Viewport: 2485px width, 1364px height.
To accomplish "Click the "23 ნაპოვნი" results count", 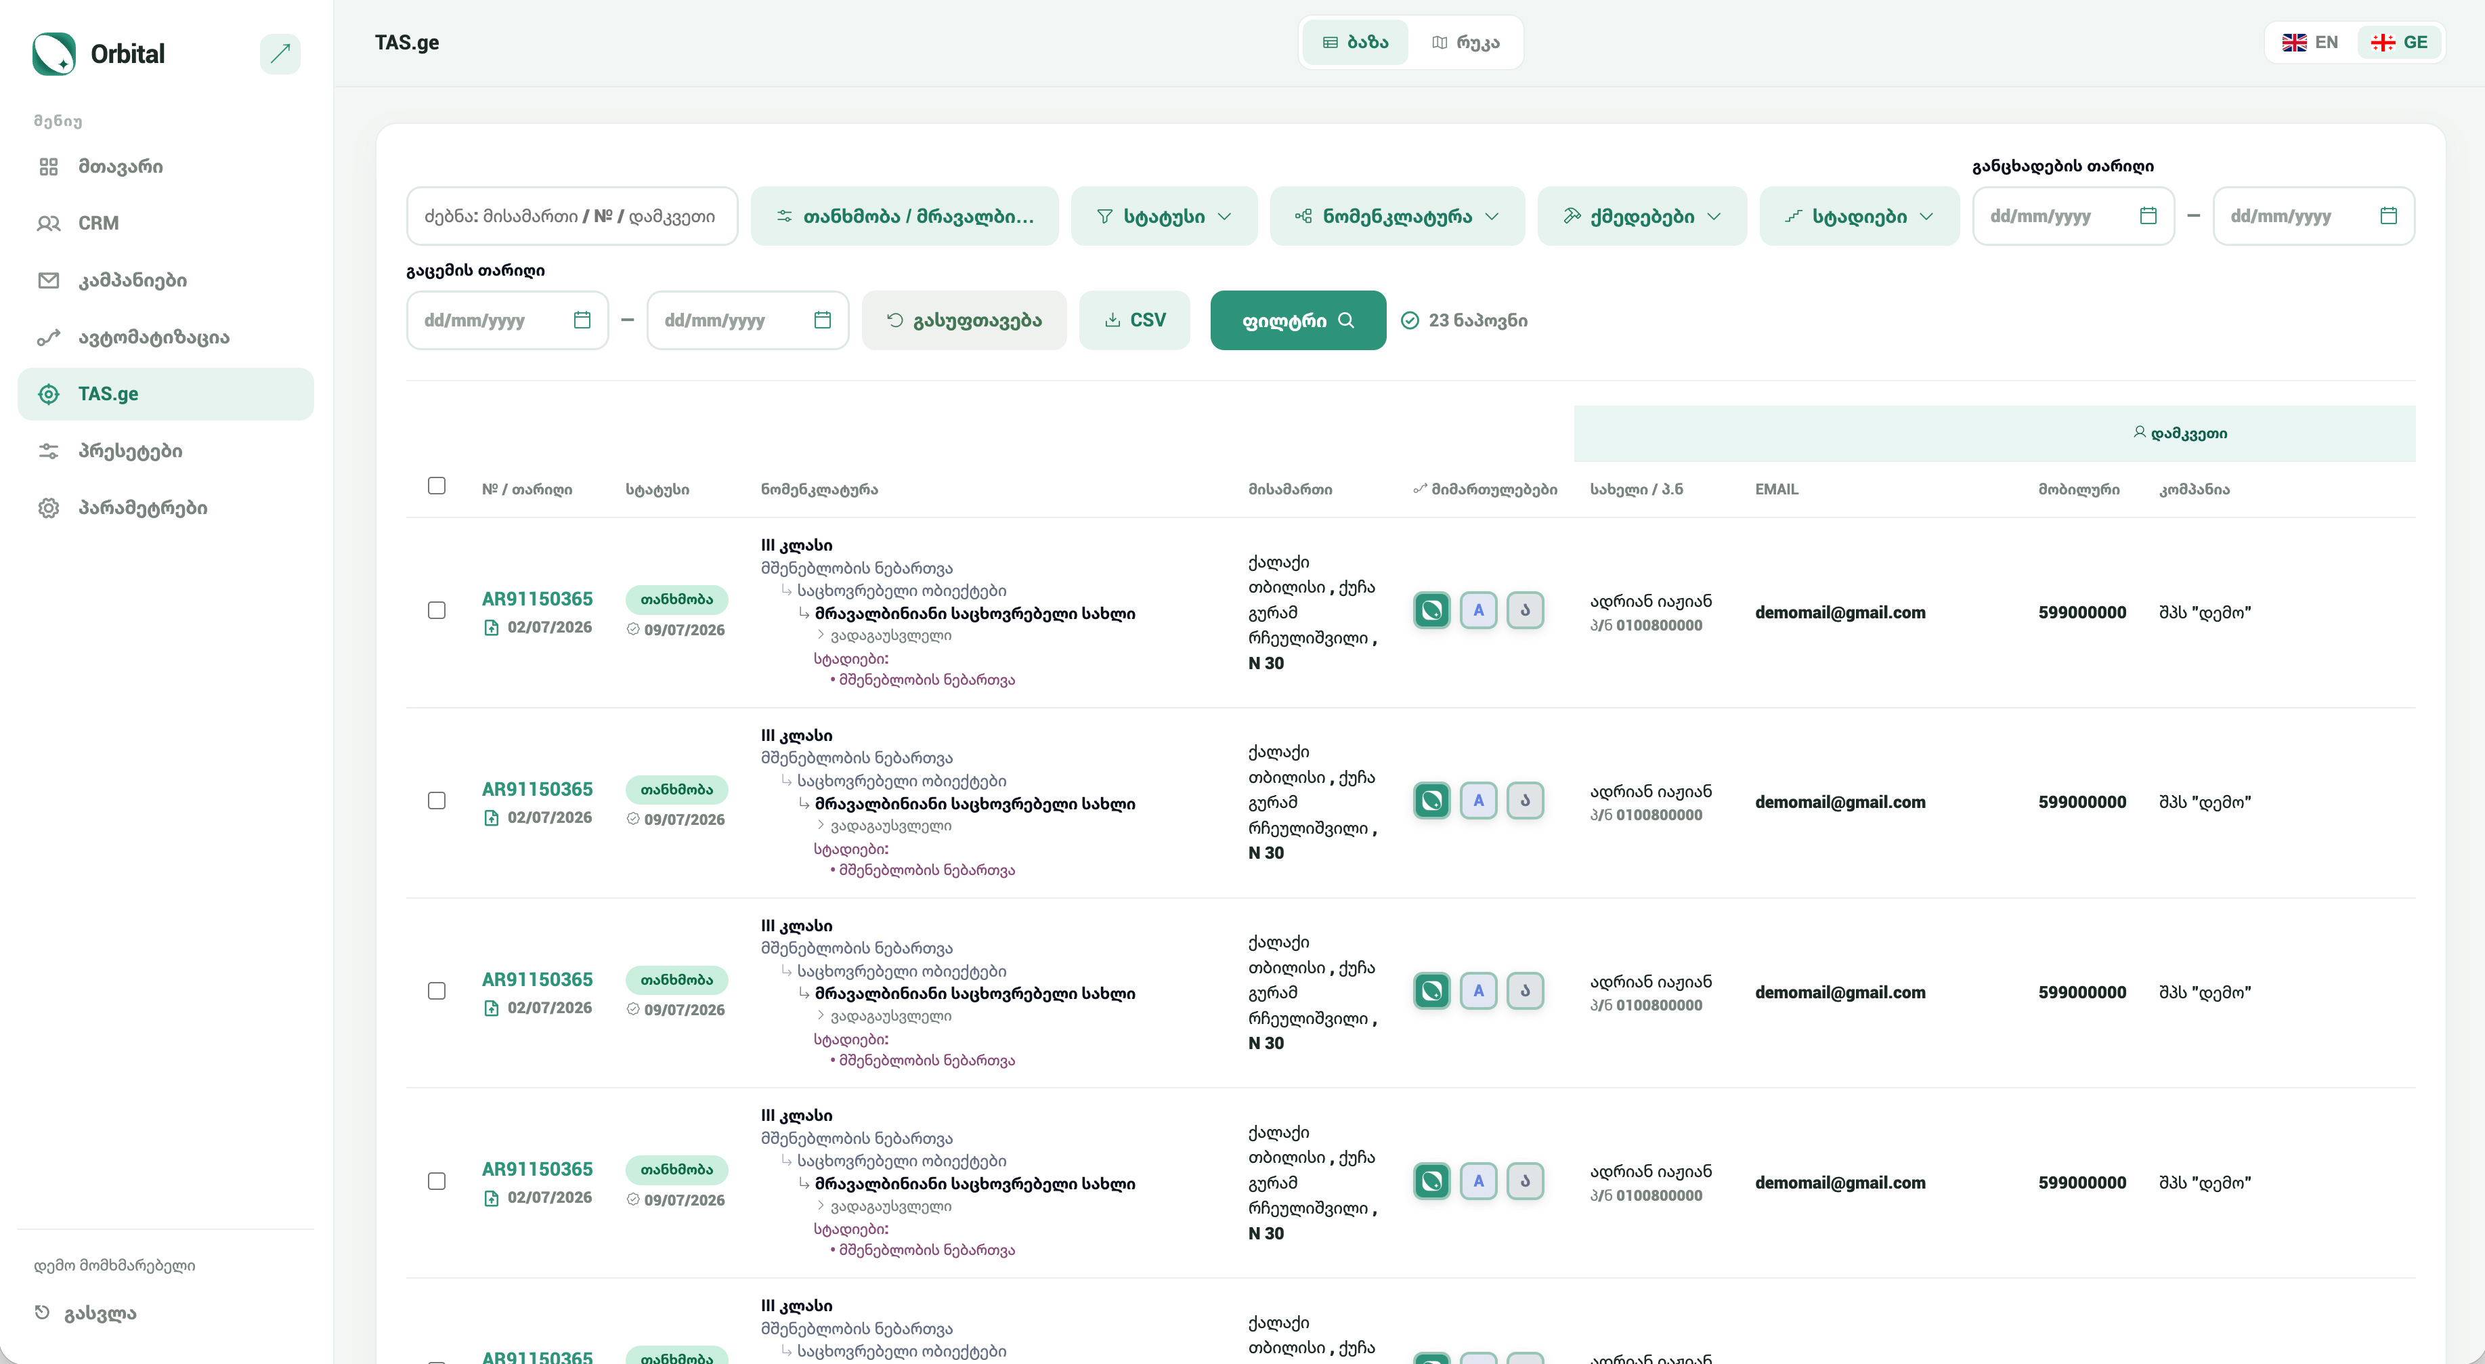I will coord(1465,320).
